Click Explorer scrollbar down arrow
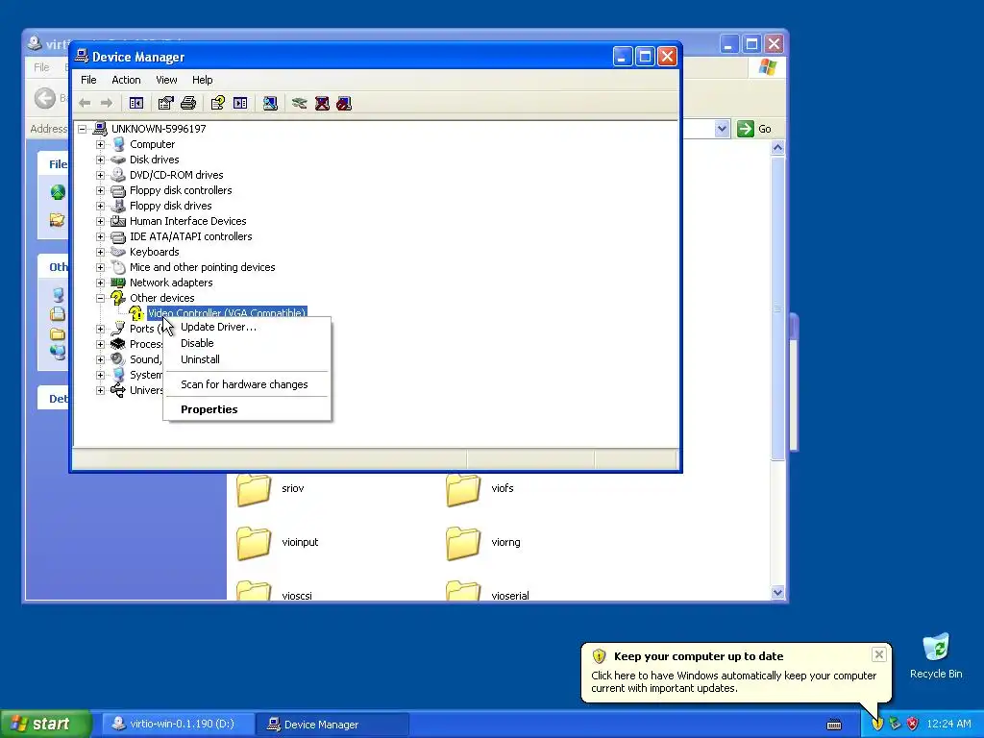 point(777,592)
